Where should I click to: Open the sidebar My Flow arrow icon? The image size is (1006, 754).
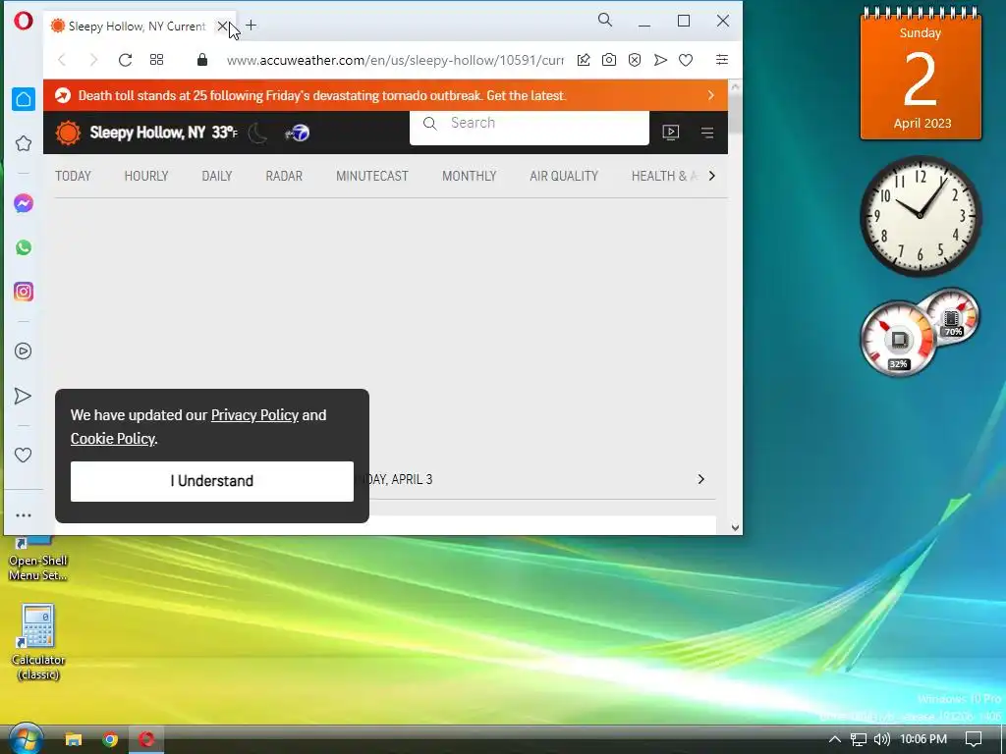pos(23,397)
